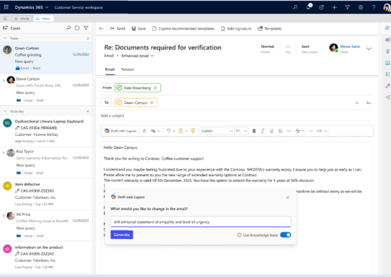The image size is (391, 277).
Task: Click Italic formatting
Action: tap(263, 131)
